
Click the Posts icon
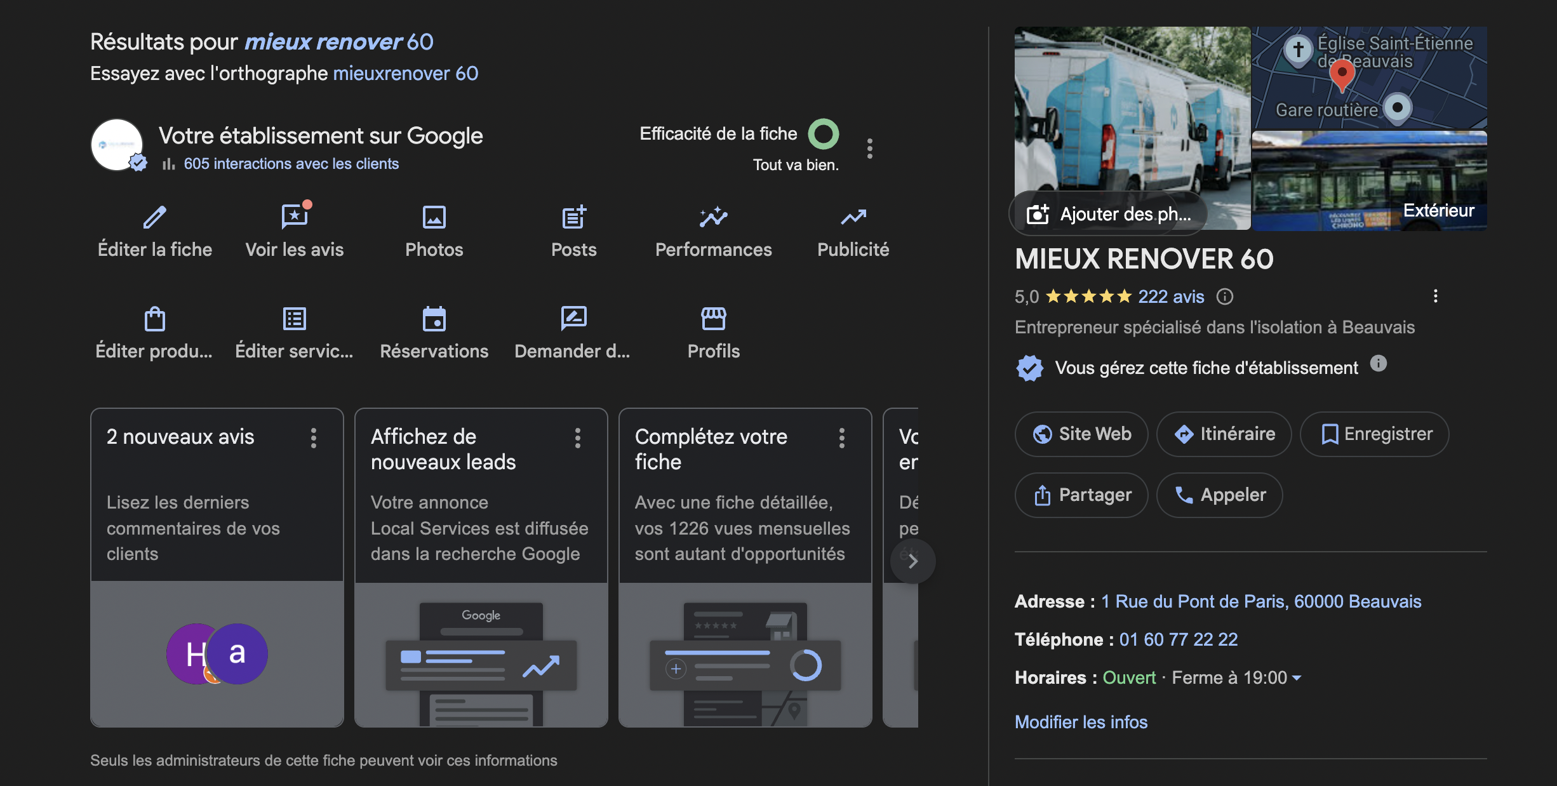click(574, 218)
